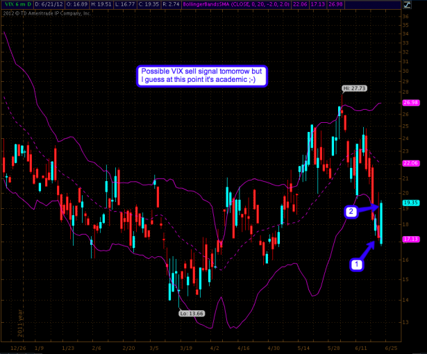Screen dimensions: 427x354
Task: Click the VIX 6 m D symbol label
Action: (x=17, y=3)
